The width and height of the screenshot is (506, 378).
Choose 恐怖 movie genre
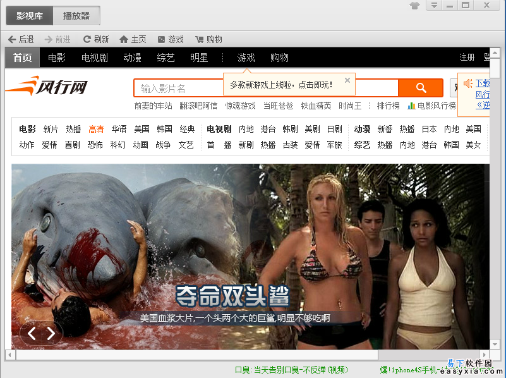[x=95, y=145]
